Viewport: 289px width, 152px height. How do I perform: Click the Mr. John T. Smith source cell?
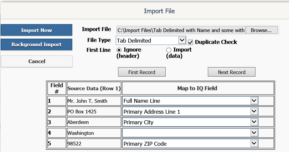[94, 101]
